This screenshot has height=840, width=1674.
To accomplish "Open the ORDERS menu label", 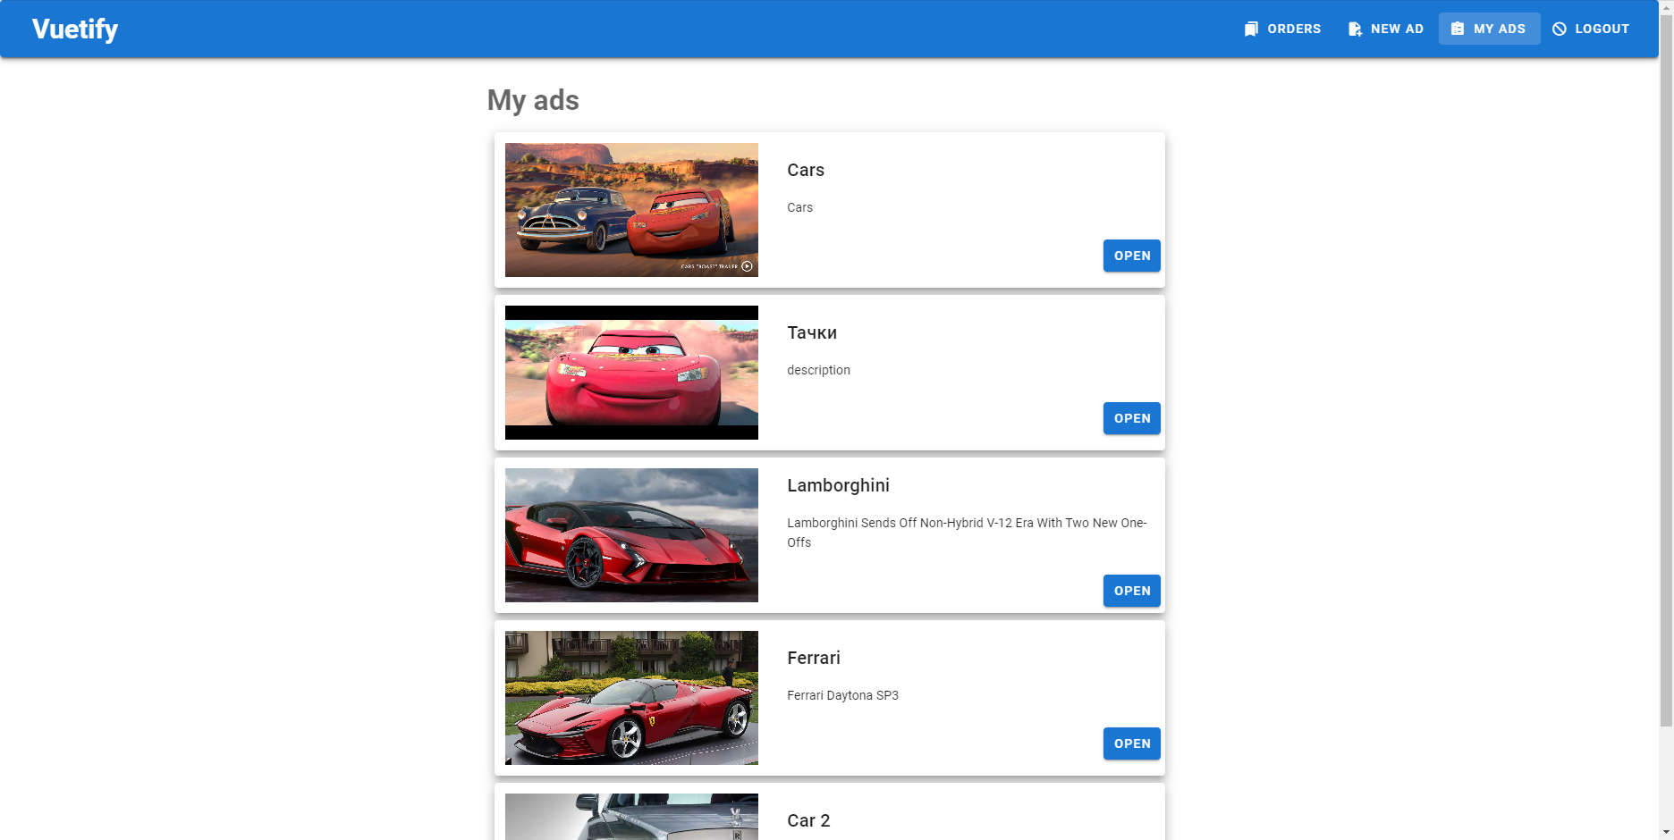I will pos(1294,29).
